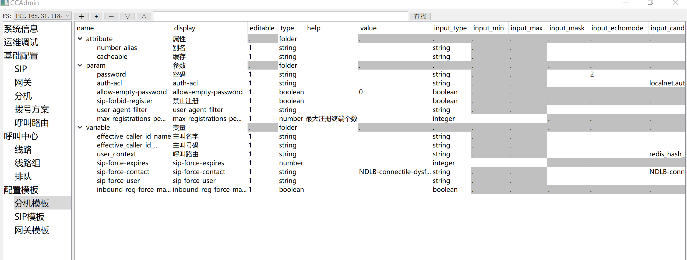Select the user-agent-filter name cell

122,110
